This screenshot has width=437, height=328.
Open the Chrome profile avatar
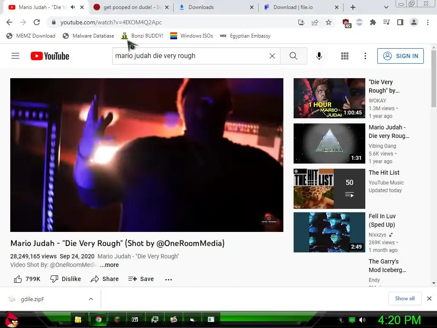414,22
